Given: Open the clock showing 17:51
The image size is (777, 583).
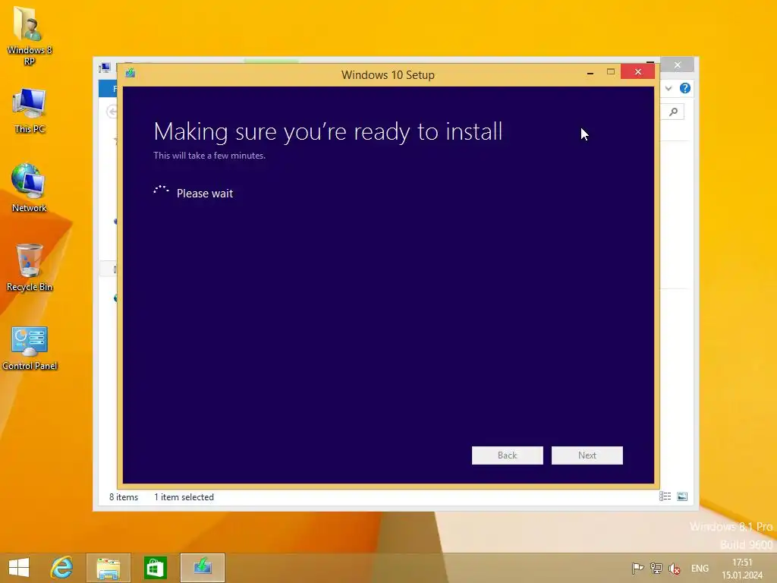Looking at the screenshot, I should pos(742,569).
